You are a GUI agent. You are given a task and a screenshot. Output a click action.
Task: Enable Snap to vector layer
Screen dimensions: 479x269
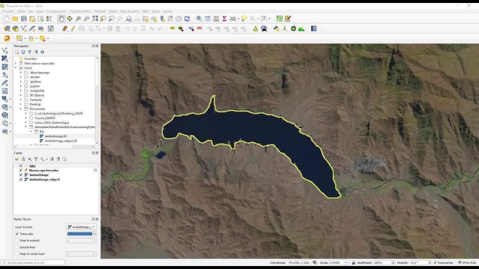[x=17, y=254]
